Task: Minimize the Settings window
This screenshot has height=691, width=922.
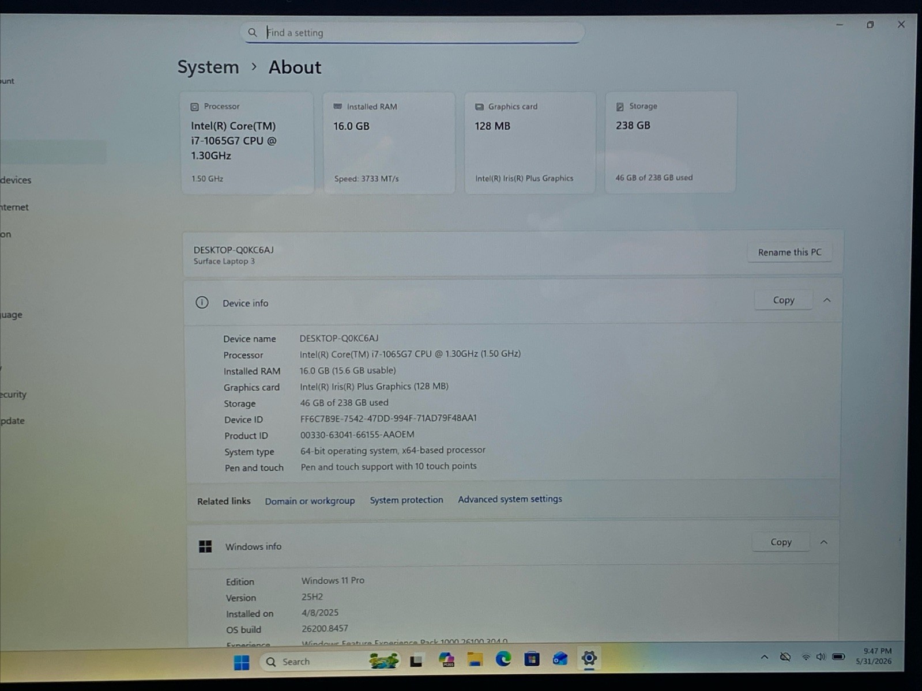Action: (840, 25)
